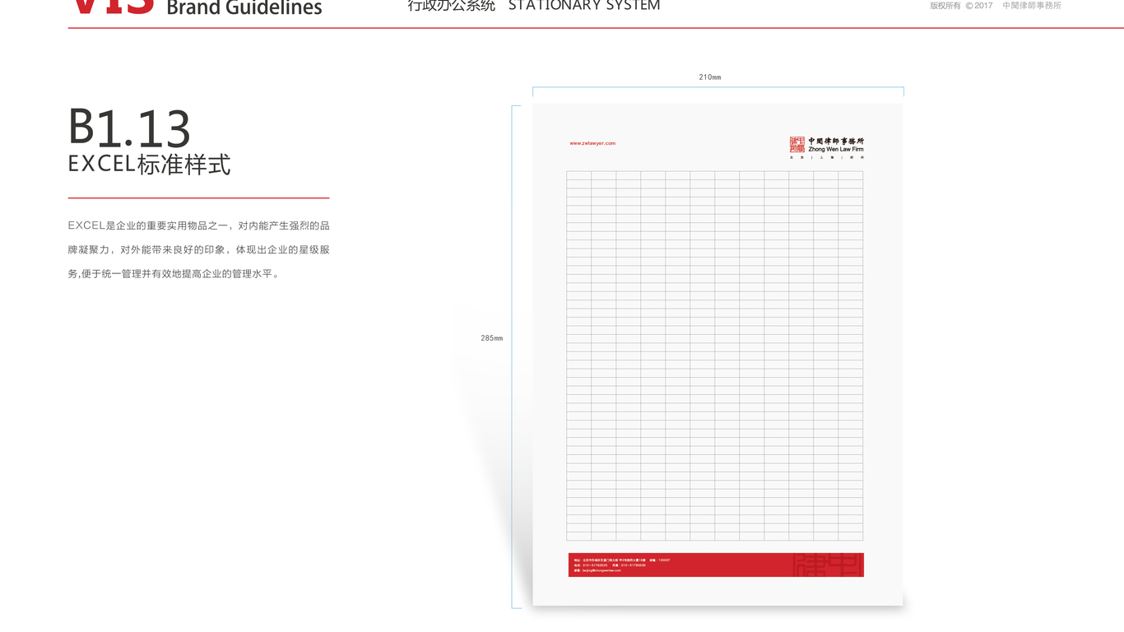1124x632 pixels.
Task: Click the 'EXCEL标准样式' heading
Action: pyautogui.click(x=149, y=164)
